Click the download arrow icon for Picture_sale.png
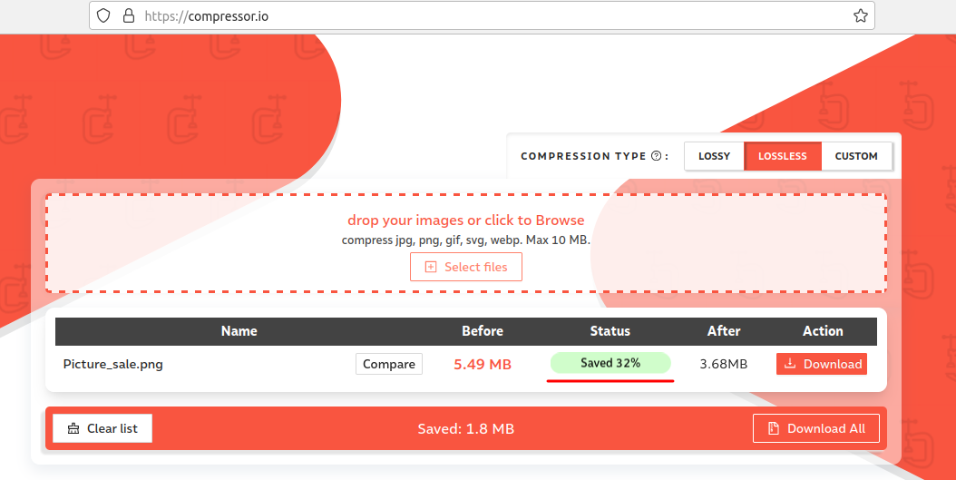The image size is (956, 480). tap(789, 364)
